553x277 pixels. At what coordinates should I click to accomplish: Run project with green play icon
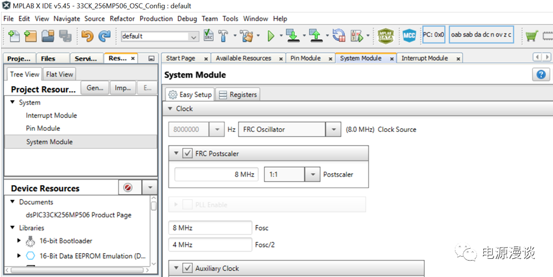(x=271, y=36)
